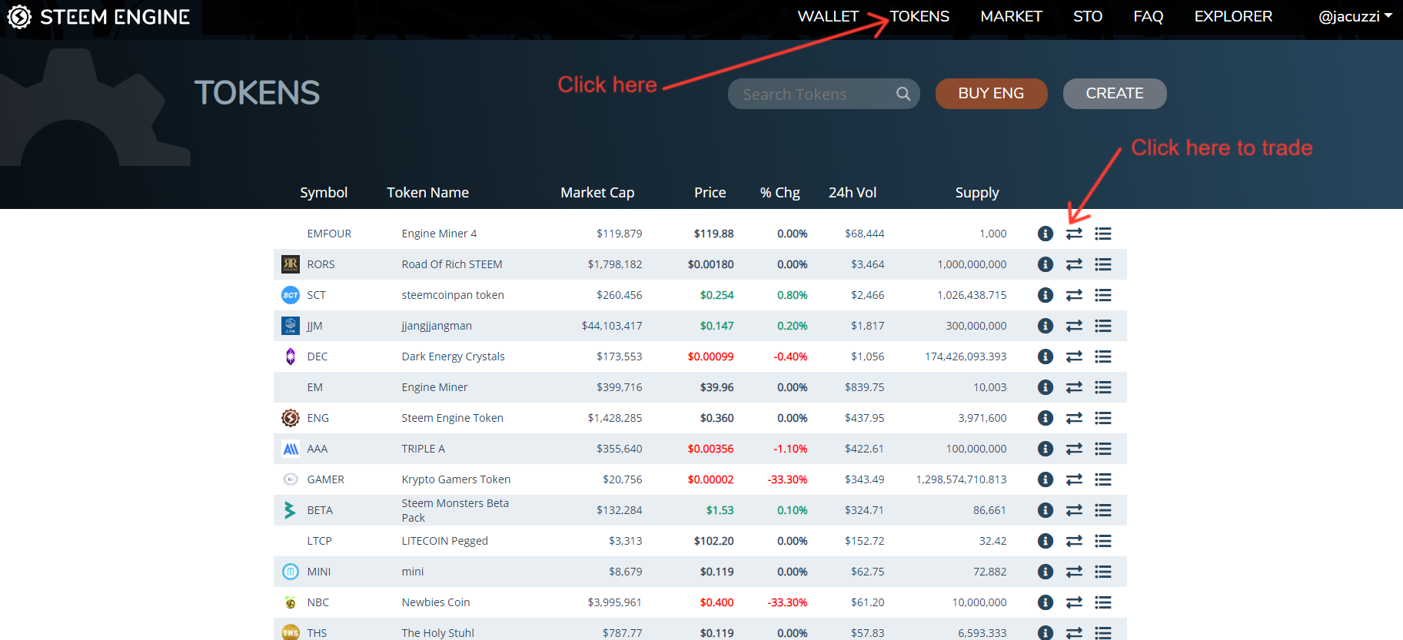Show info for RORS token
1403x640 pixels.
(x=1046, y=264)
